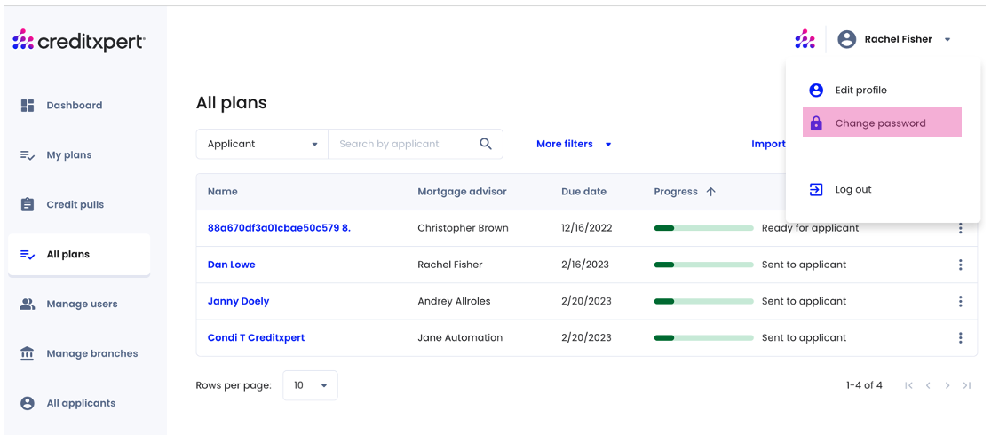The height and width of the screenshot is (435, 999).
Task: Click the search magnifier icon
Action: click(x=486, y=144)
